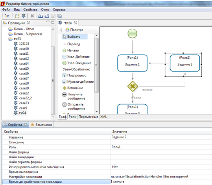Select the Время до срабатывания эскалации row
212x185 pixels.
[x=107, y=182]
